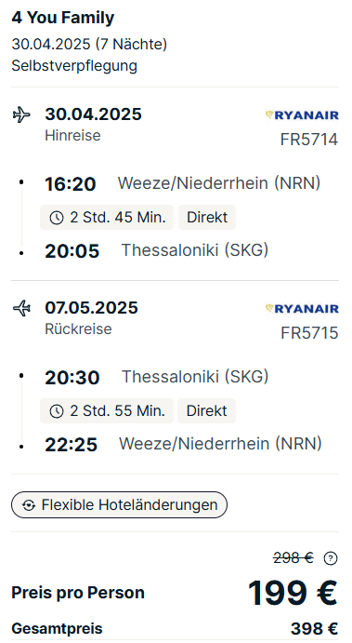Viewport: 352px width, 643px height.
Task: Click the Ryanair logo for flight FR5715
Action: tap(302, 309)
